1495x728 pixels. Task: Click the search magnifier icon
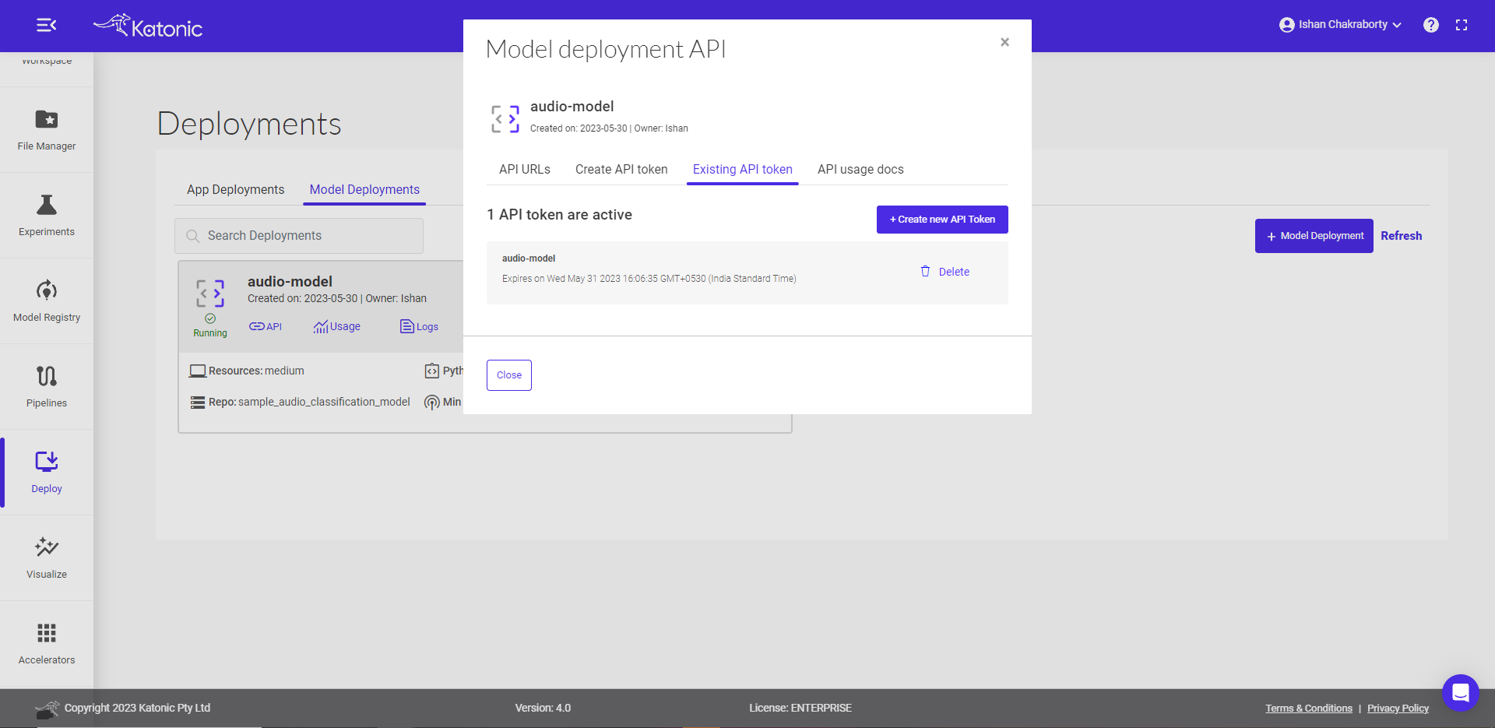[x=193, y=236]
